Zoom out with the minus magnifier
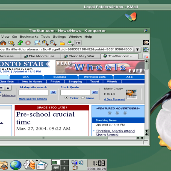The width and height of the screenshot is (171, 171). coord(53,43)
